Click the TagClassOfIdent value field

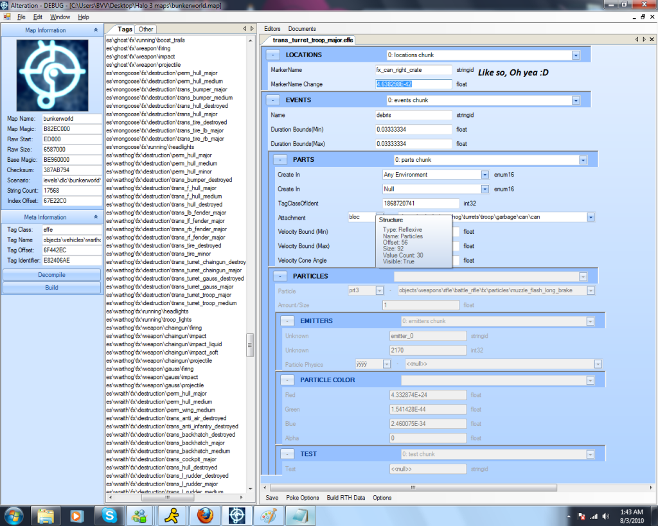(x=420, y=204)
